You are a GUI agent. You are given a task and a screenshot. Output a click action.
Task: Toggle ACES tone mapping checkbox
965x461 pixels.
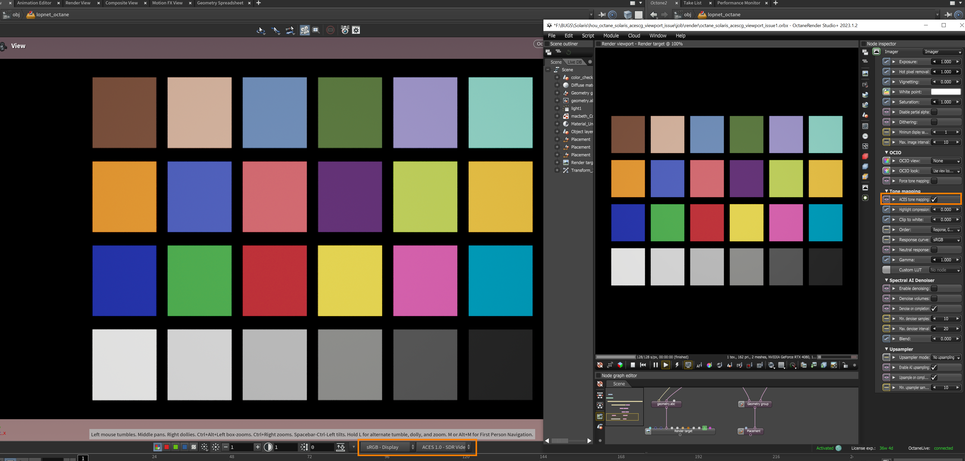click(934, 200)
